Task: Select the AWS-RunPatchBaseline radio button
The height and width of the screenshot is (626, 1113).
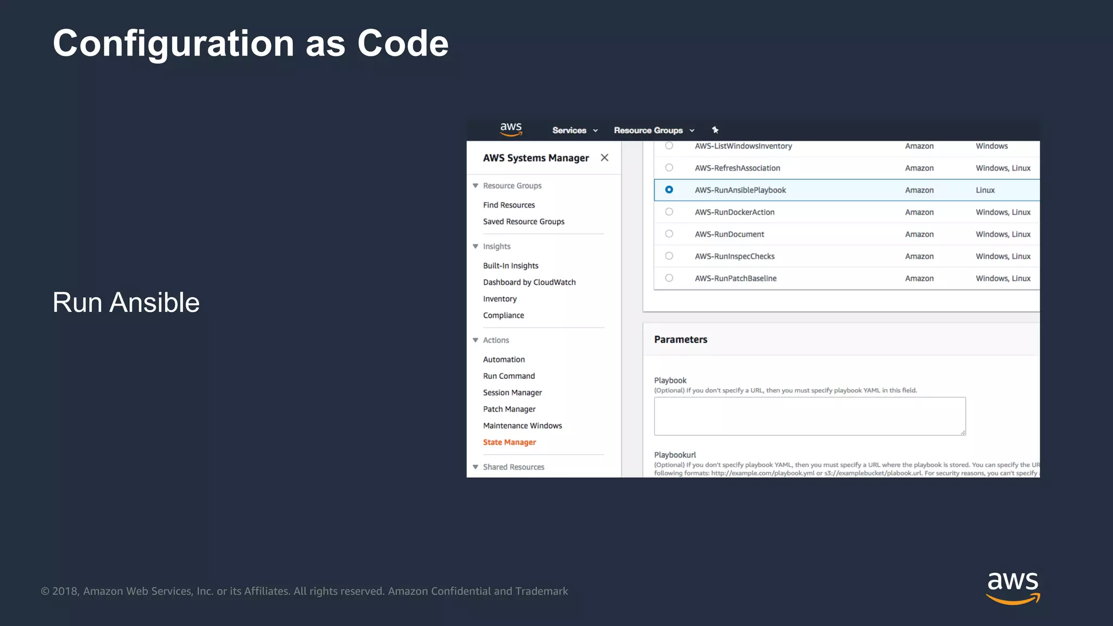Action: click(x=669, y=278)
